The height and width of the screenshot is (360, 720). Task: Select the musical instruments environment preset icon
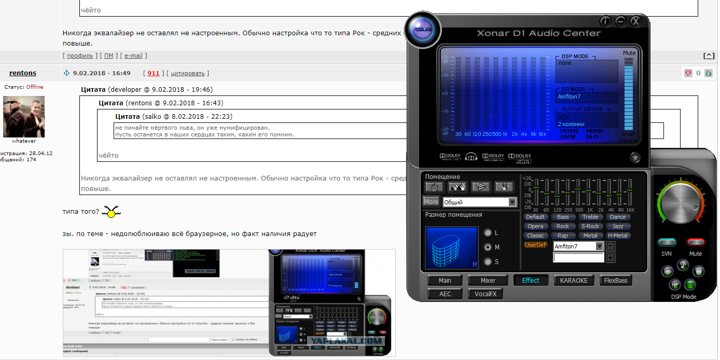coord(504,187)
